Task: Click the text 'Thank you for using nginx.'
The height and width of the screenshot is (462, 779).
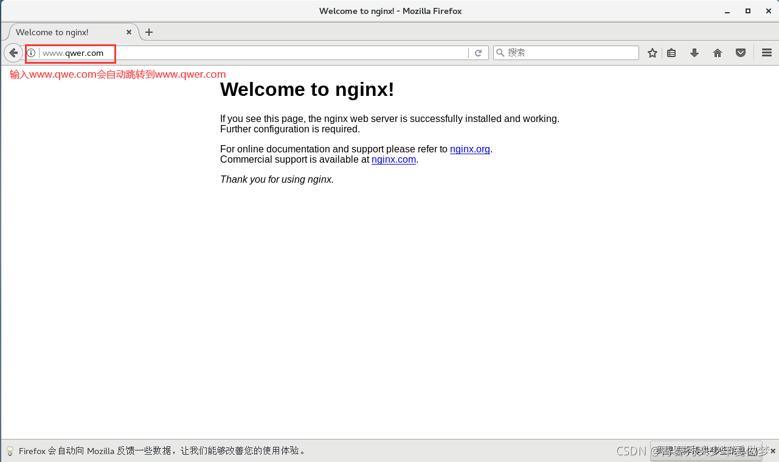Action: (x=277, y=180)
